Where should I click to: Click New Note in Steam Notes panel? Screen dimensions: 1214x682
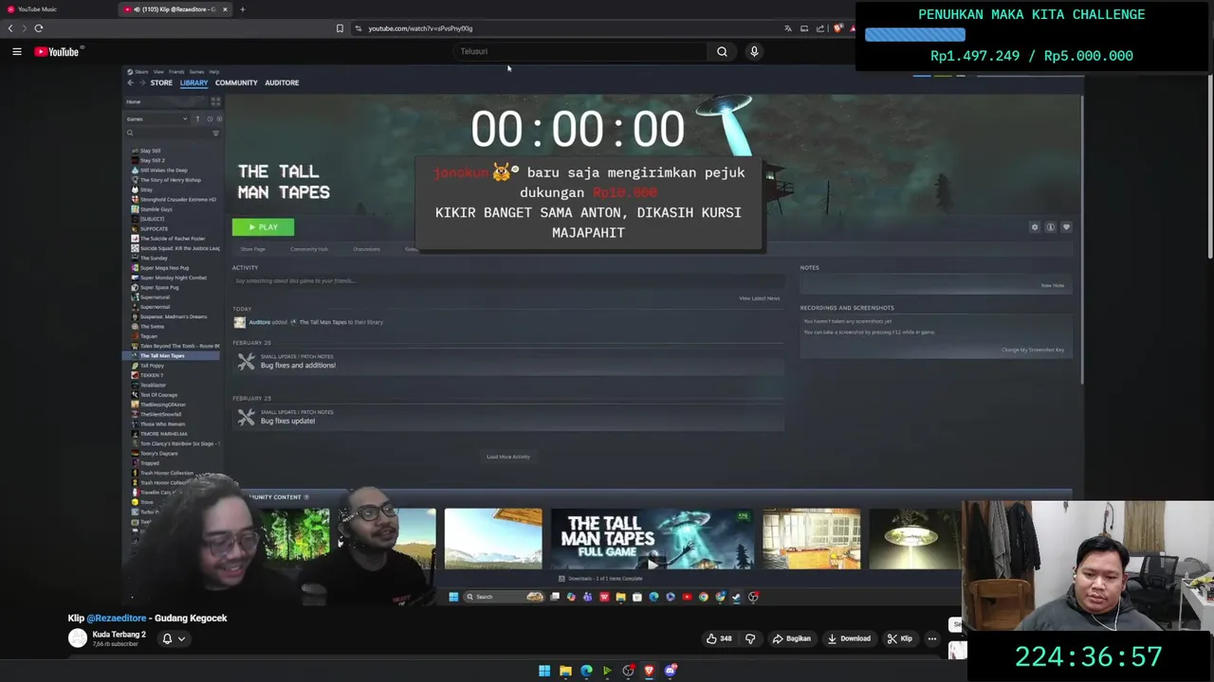point(1053,285)
